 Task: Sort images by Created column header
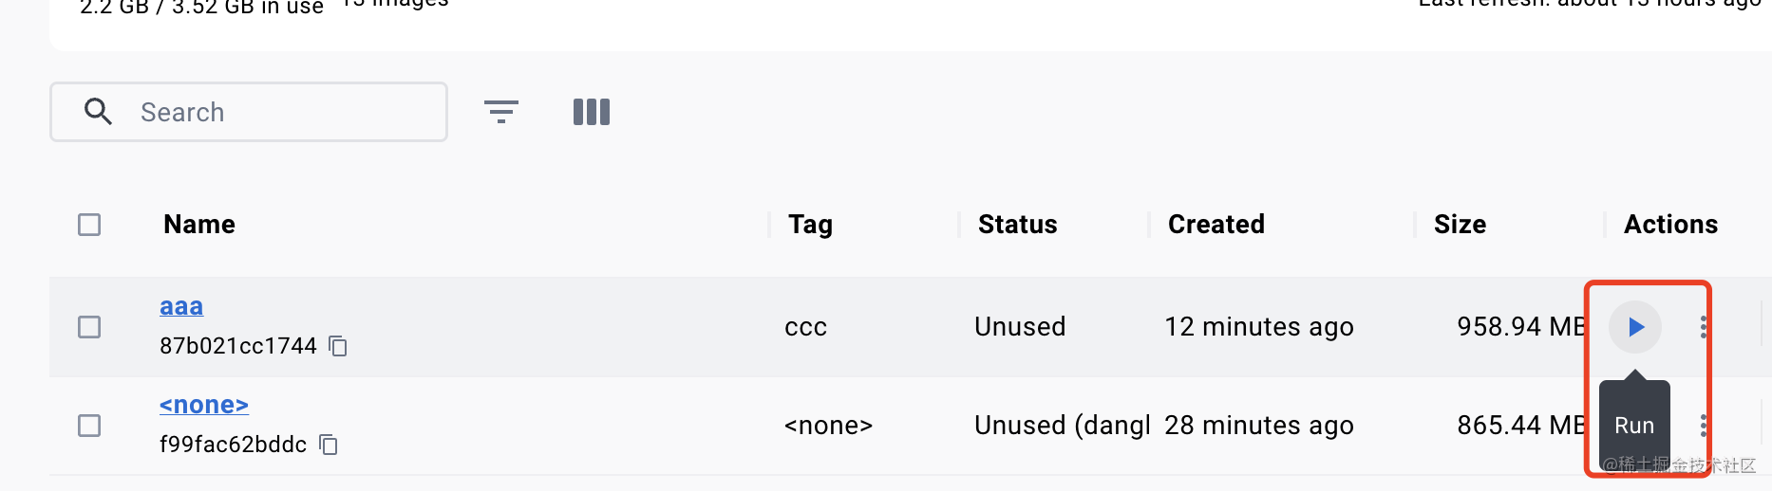pyautogui.click(x=1216, y=225)
